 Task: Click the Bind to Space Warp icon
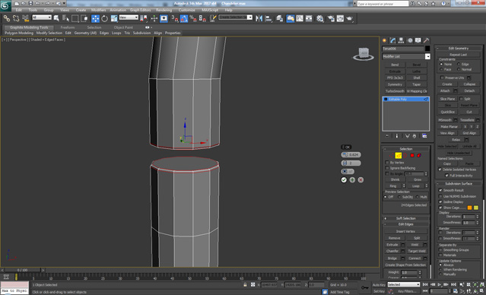coord(26,18)
